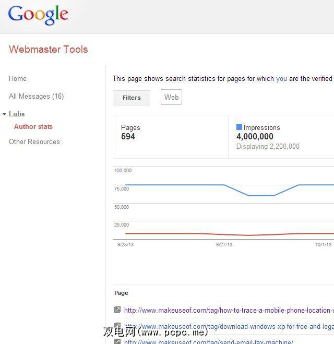The height and width of the screenshot is (344, 334).
Task: Open download-windows-xp-for-free URL
Action: click(229, 327)
